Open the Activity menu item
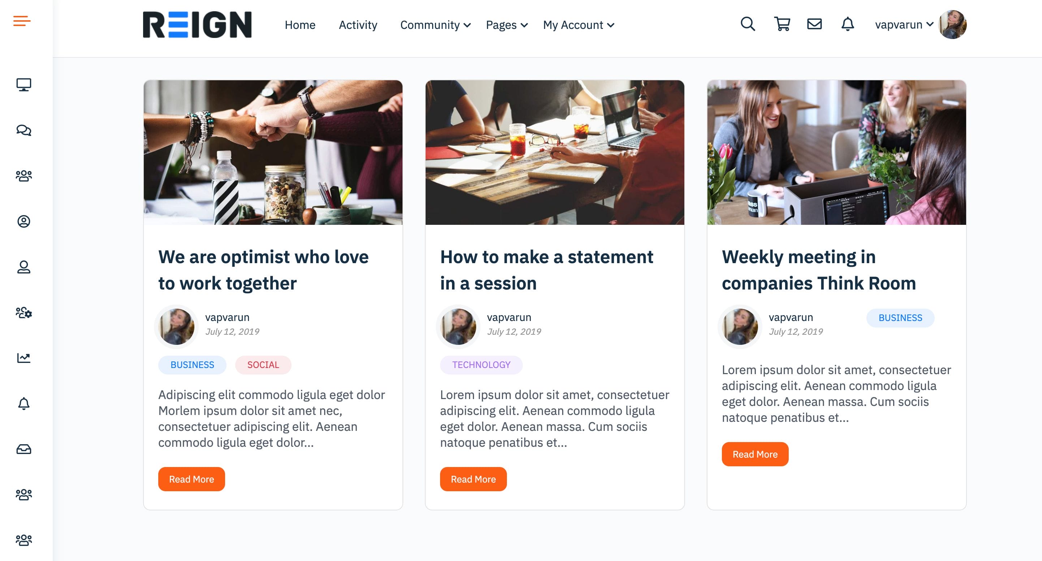Viewport: 1042px width, 561px height. [x=358, y=25]
